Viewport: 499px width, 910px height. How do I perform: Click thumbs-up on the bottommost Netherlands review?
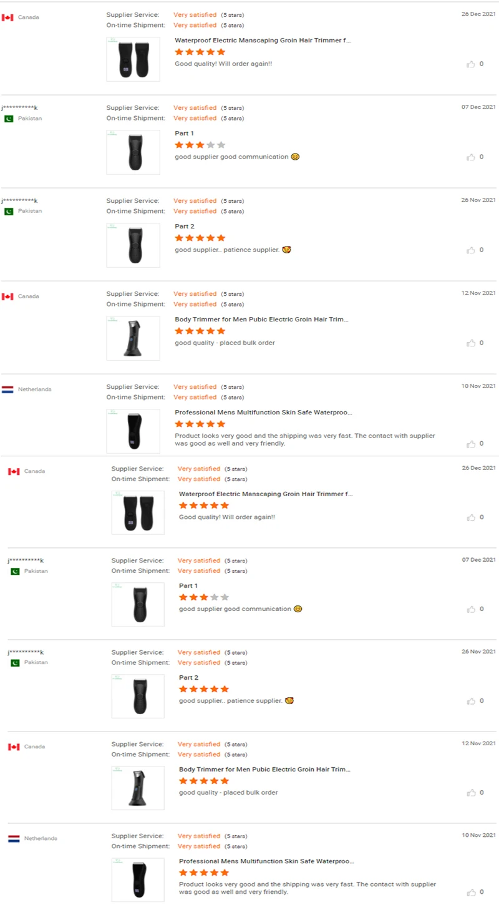pyautogui.click(x=471, y=893)
